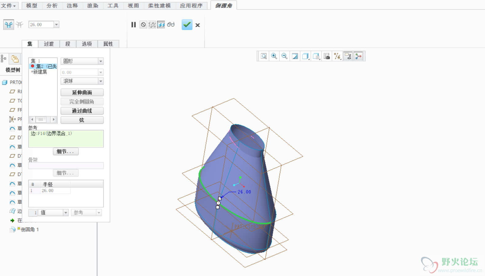Toggle the spin center icon

358,56
